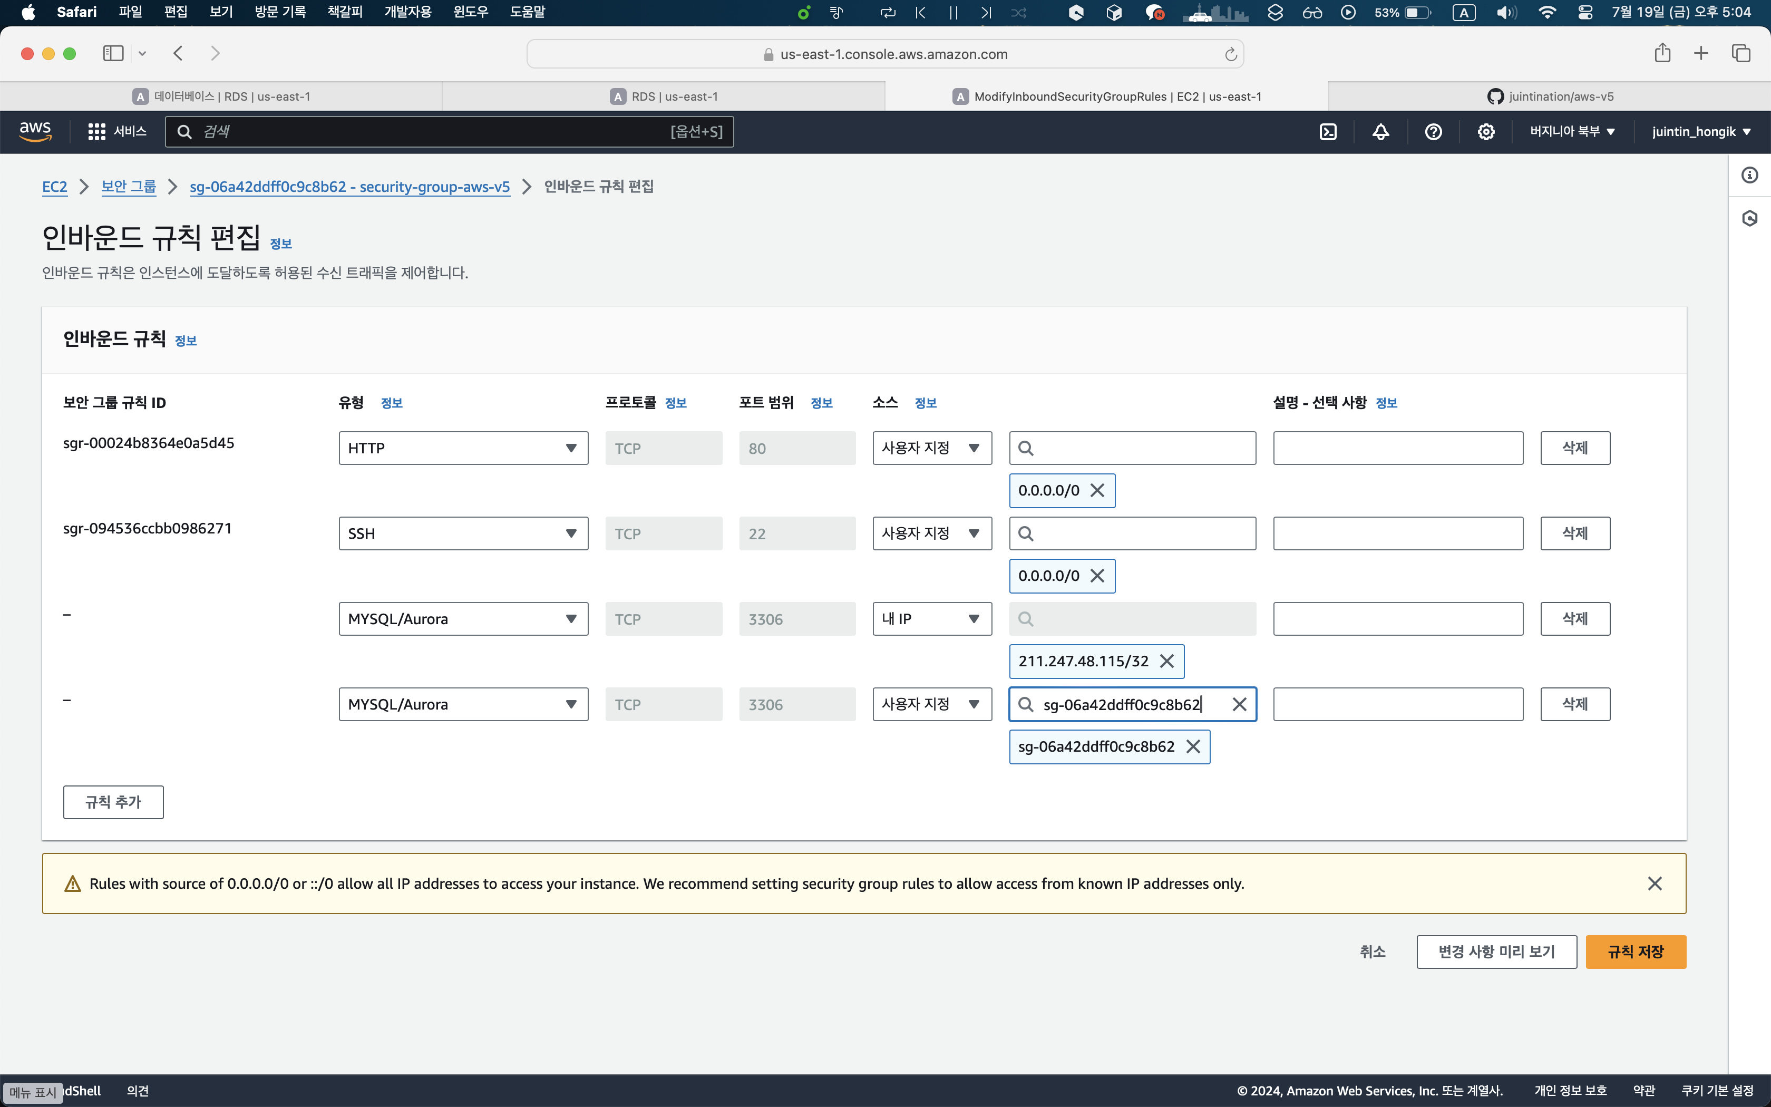
Task: Open the AWS services grid menu
Action: (x=96, y=132)
